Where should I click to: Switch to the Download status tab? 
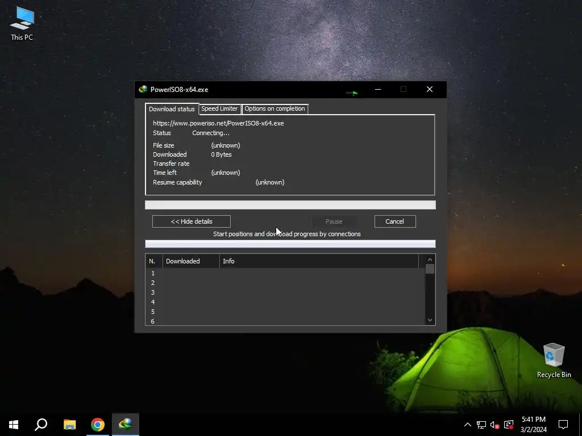[172, 109]
